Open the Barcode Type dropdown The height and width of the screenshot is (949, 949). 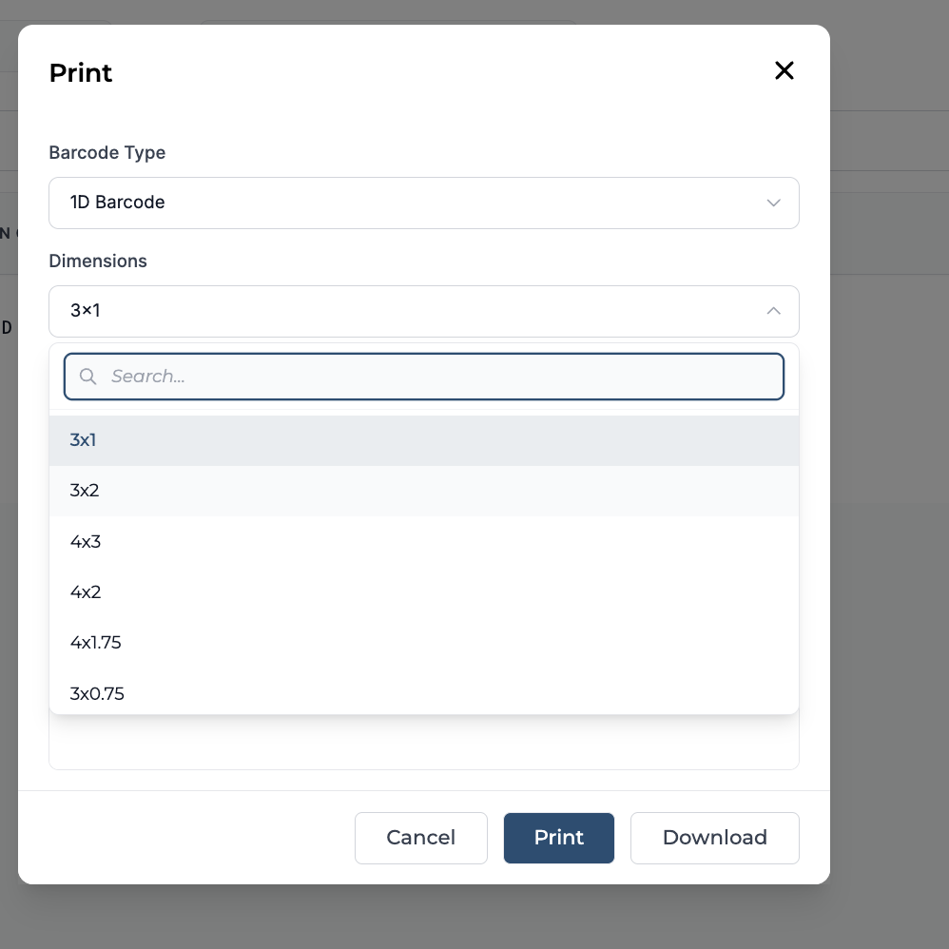click(x=424, y=203)
